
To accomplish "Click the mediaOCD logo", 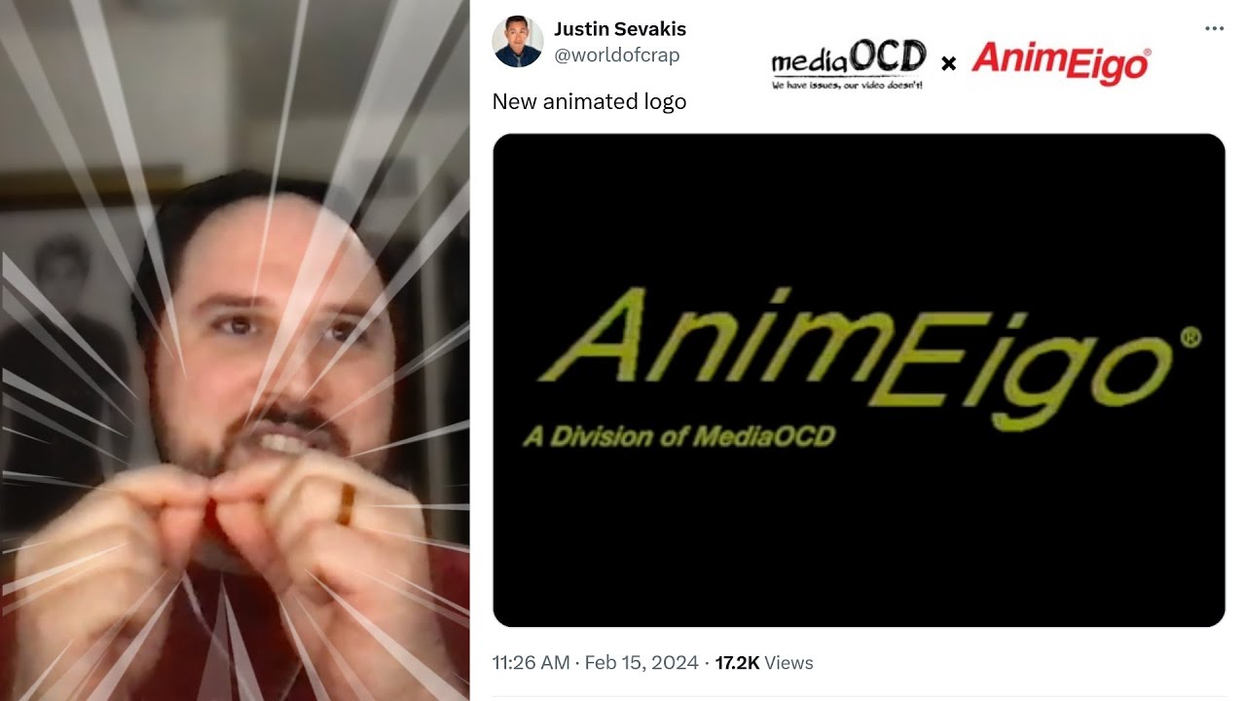I will (x=848, y=65).
